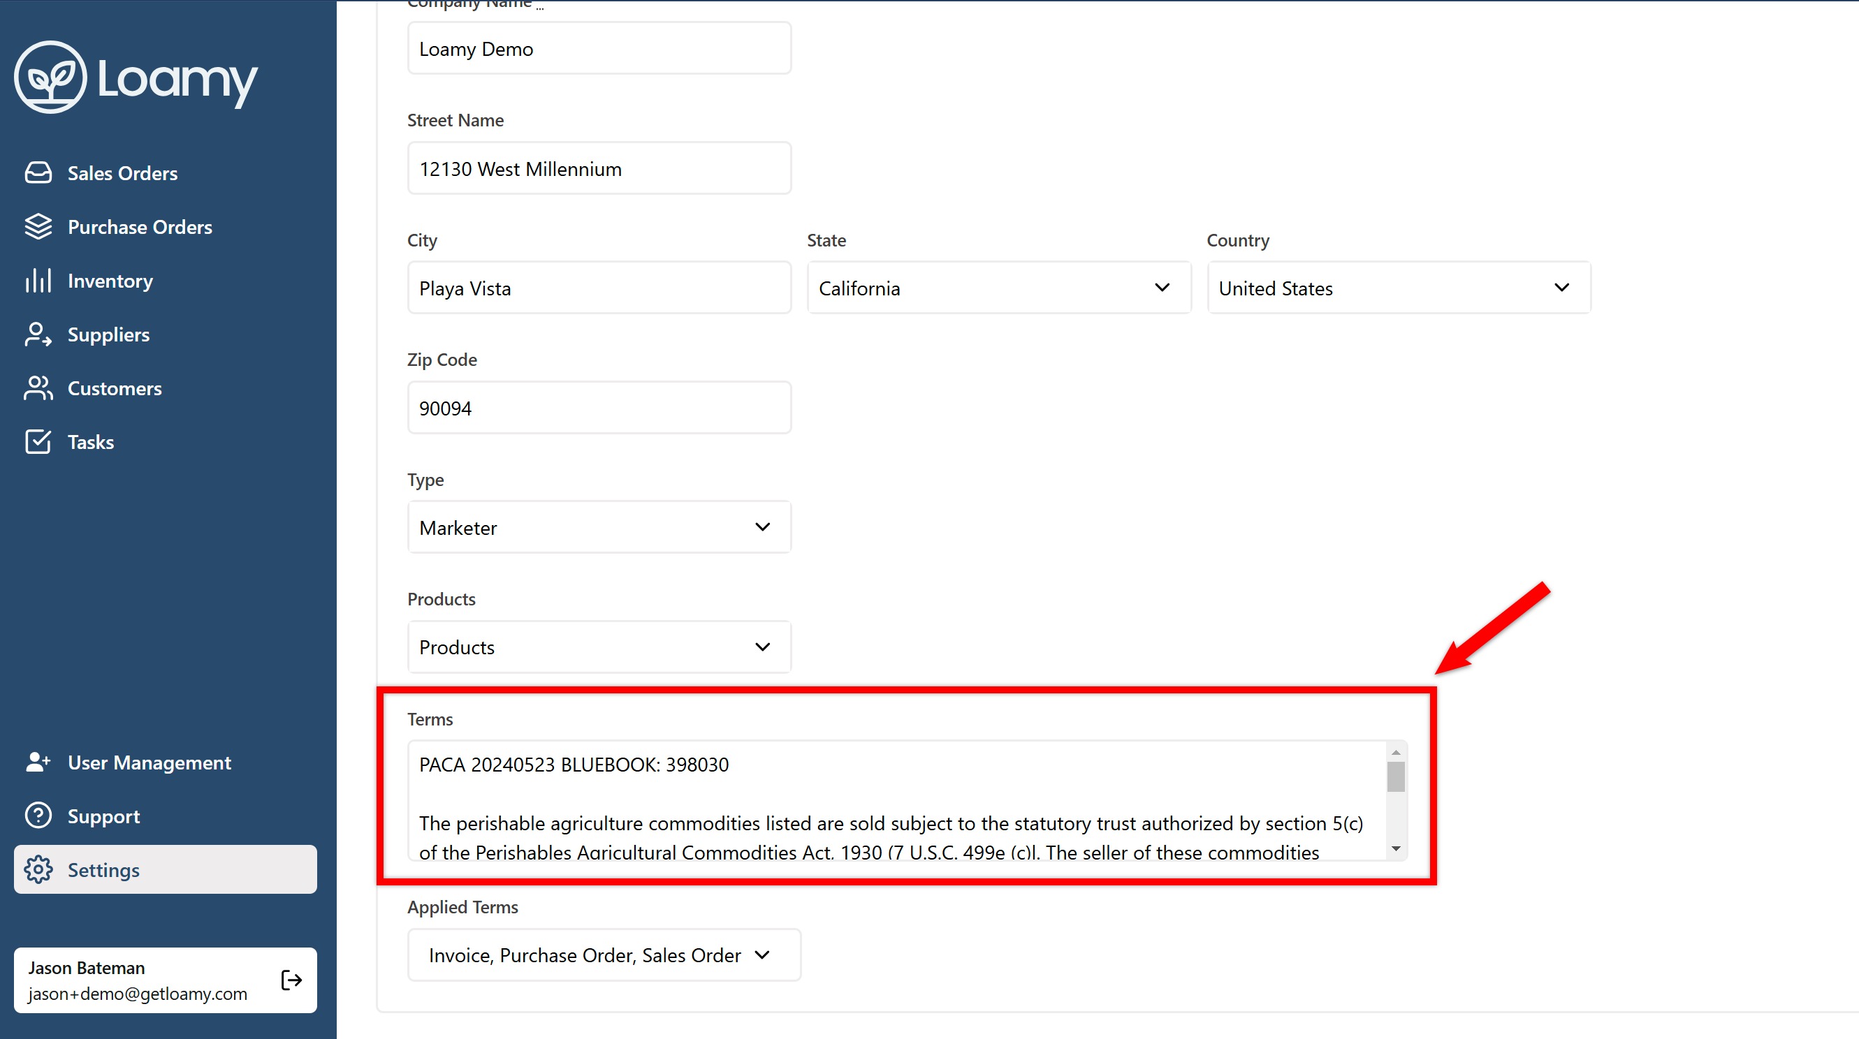The width and height of the screenshot is (1859, 1039).
Task: Click the City field with Playa Vista
Action: 599,288
